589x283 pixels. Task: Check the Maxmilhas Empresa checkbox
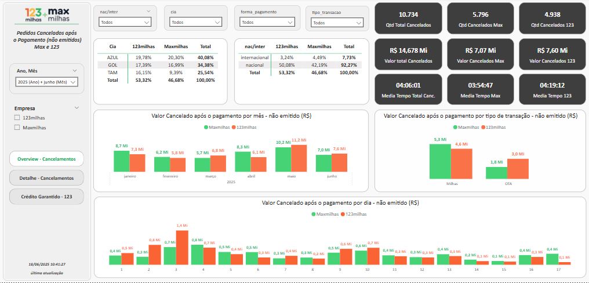tap(17, 128)
